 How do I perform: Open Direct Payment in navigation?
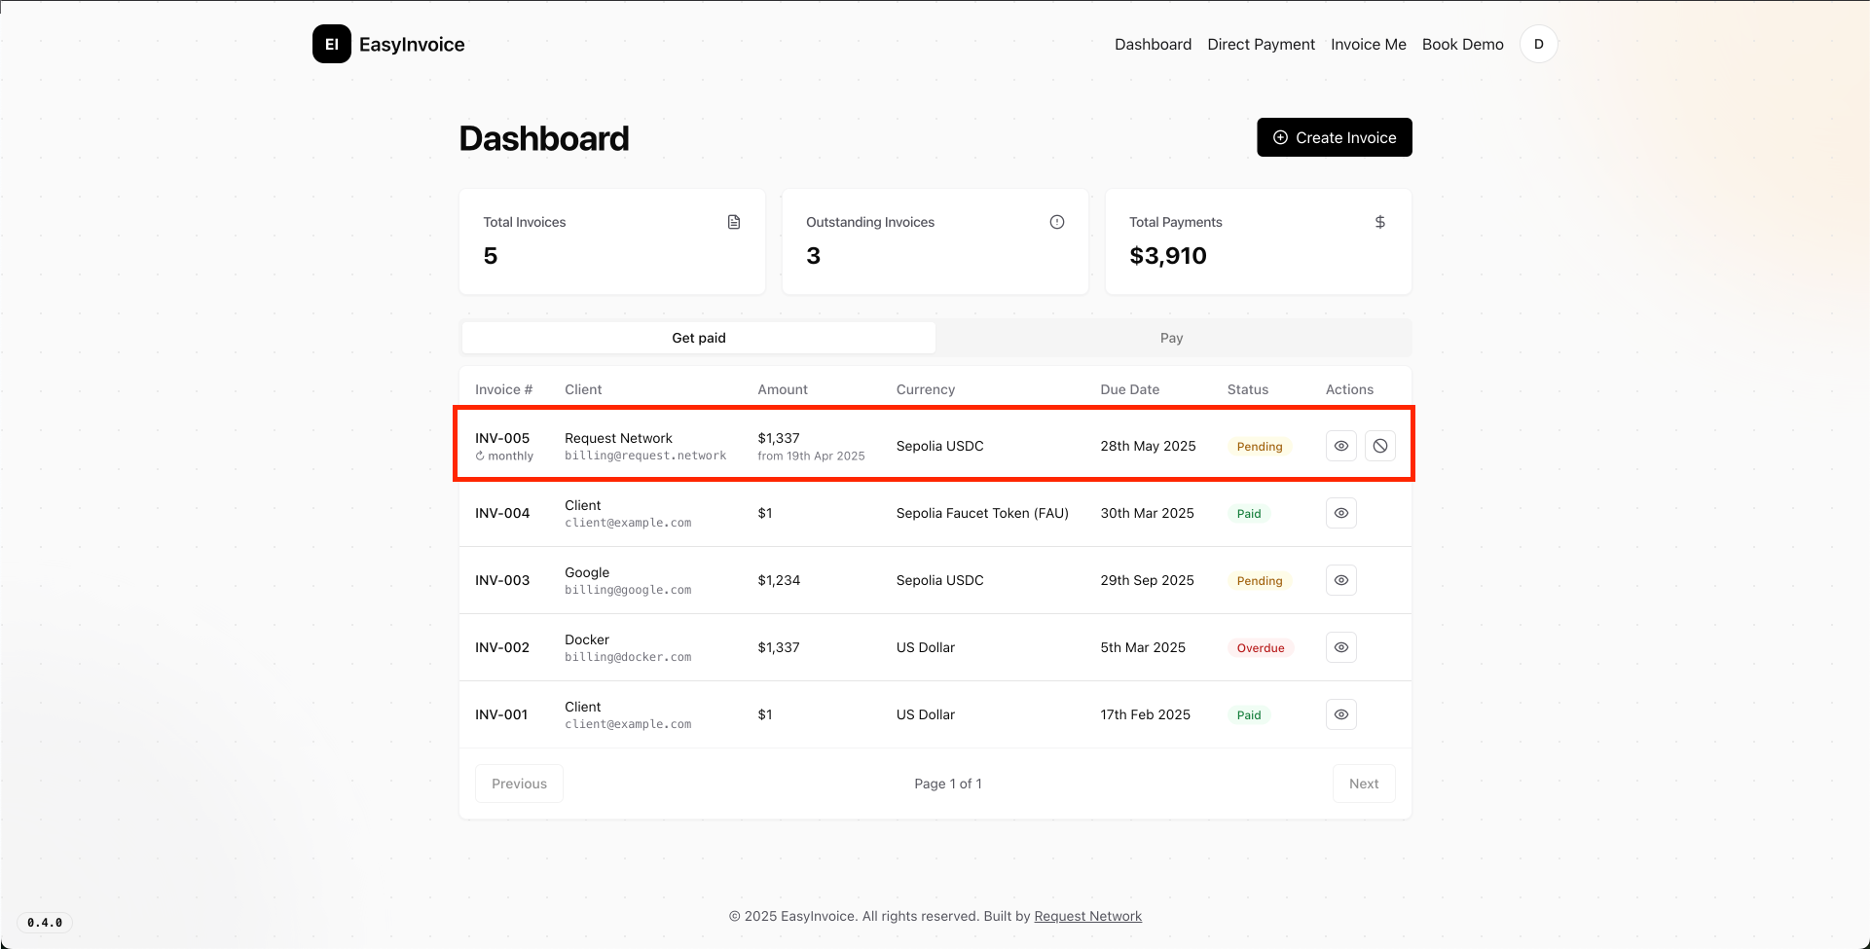(x=1261, y=44)
